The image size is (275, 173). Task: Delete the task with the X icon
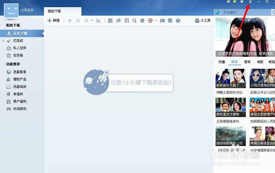[86, 21]
